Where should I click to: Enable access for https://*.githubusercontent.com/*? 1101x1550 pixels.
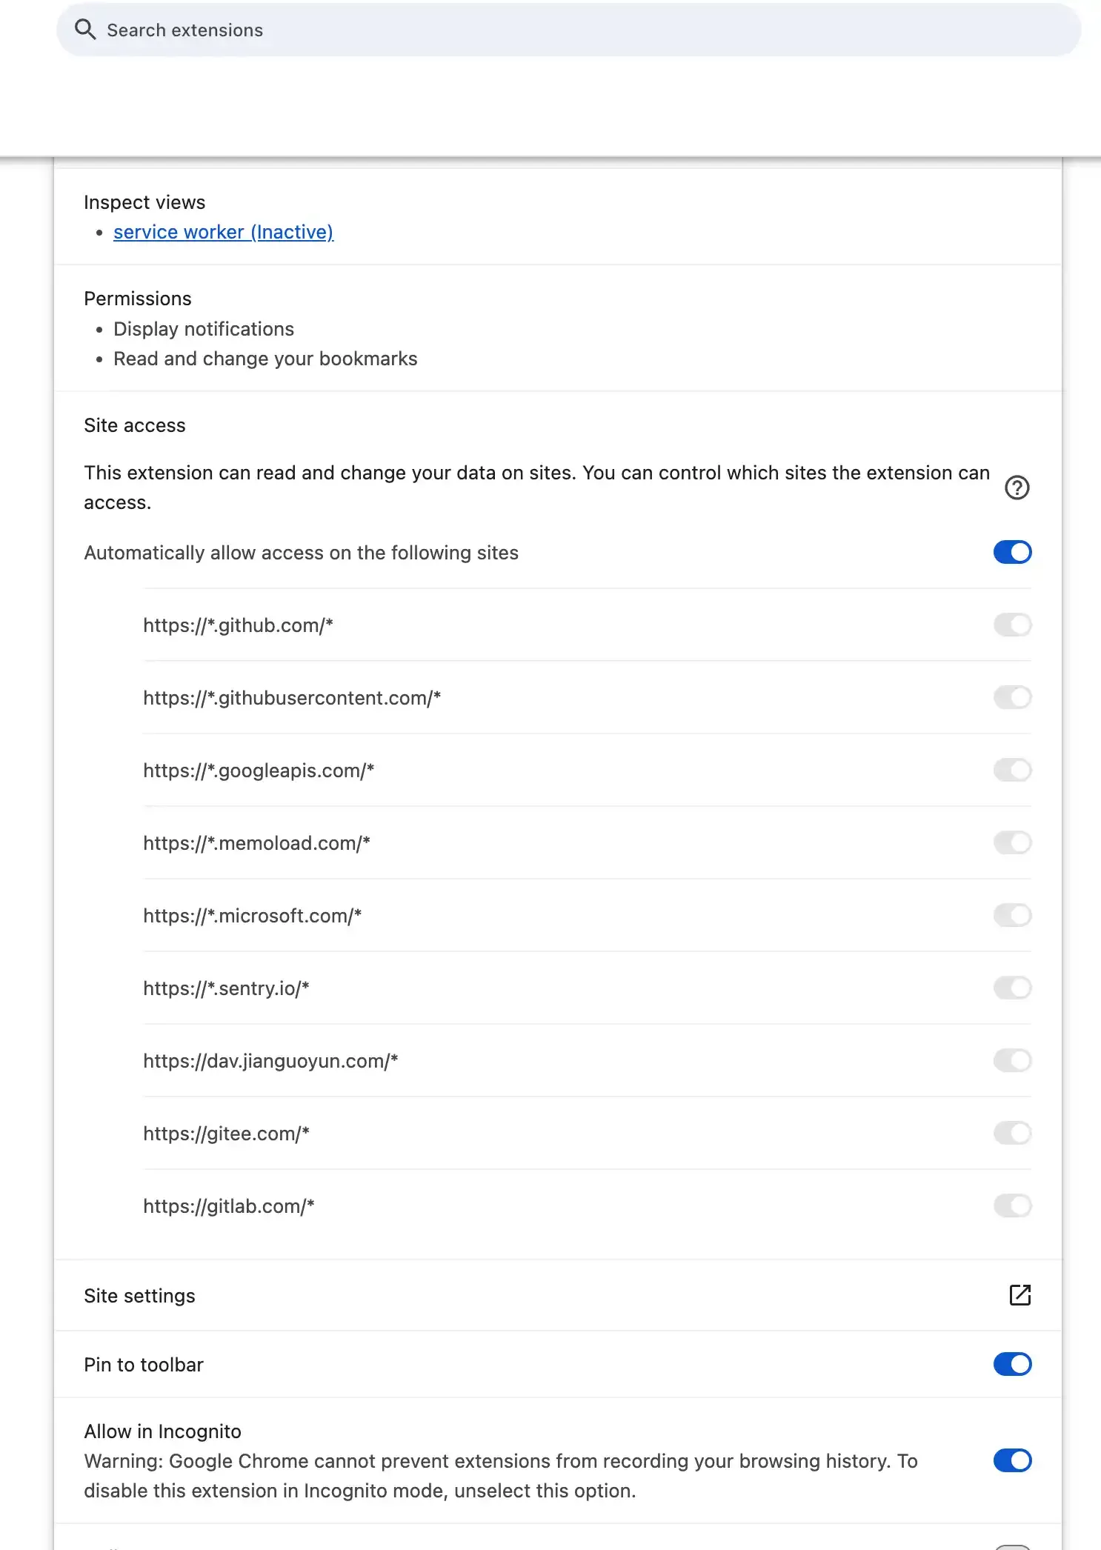pos(1011,697)
